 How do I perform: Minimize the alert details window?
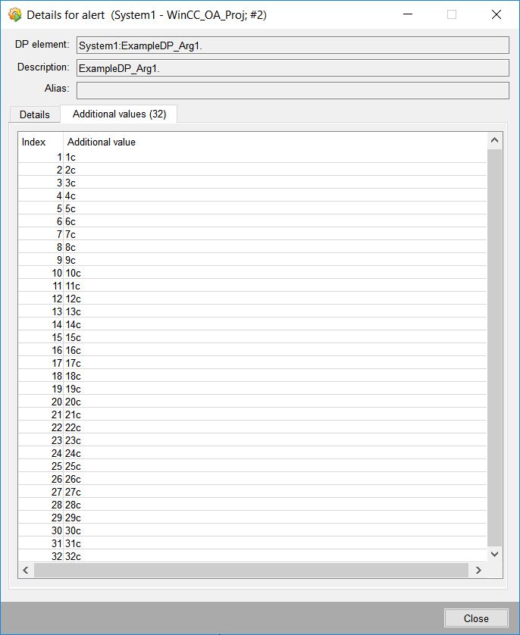pos(407,14)
